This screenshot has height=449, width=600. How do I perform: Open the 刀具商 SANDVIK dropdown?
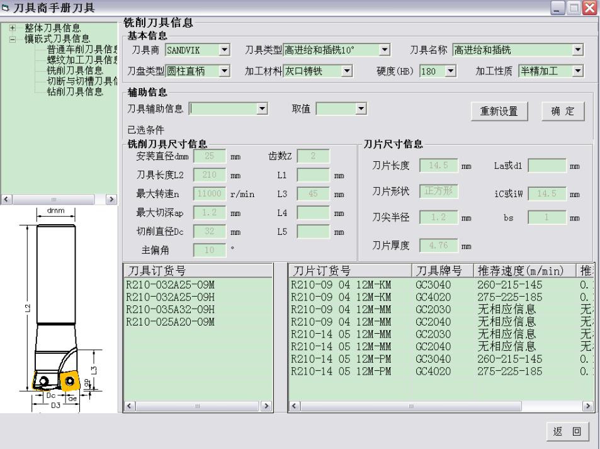pos(225,50)
